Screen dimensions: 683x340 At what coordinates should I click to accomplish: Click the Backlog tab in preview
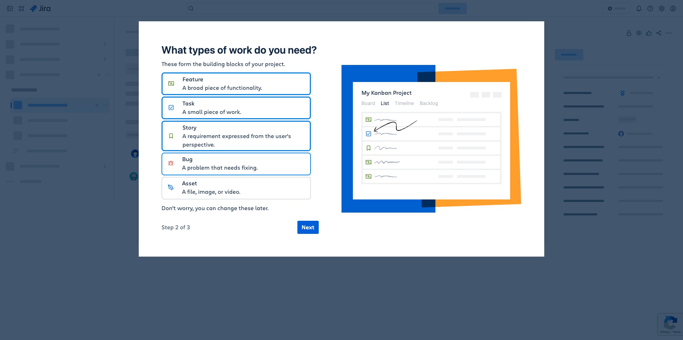pos(429,103)
